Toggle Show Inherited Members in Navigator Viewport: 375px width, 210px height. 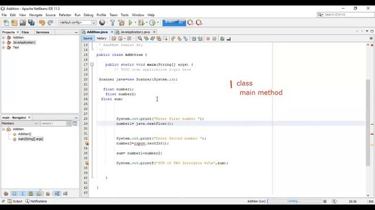(6, 194)
